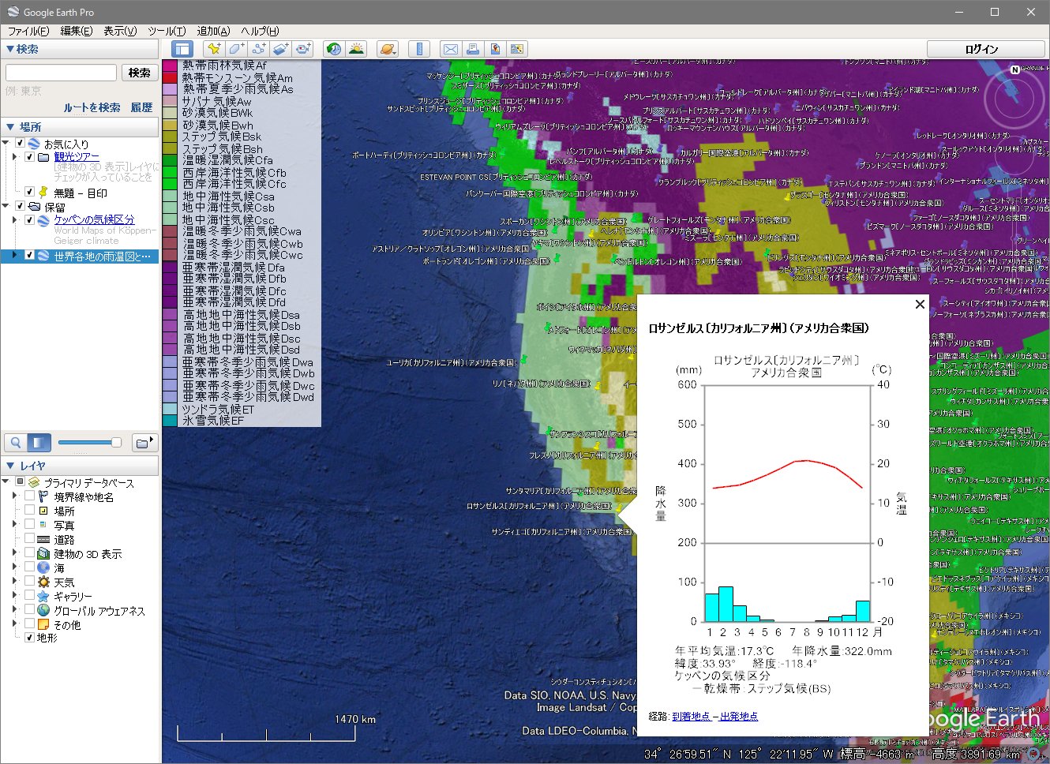Open the ツール(T) menu
The image size is (1050, 764).
(167, 31)
